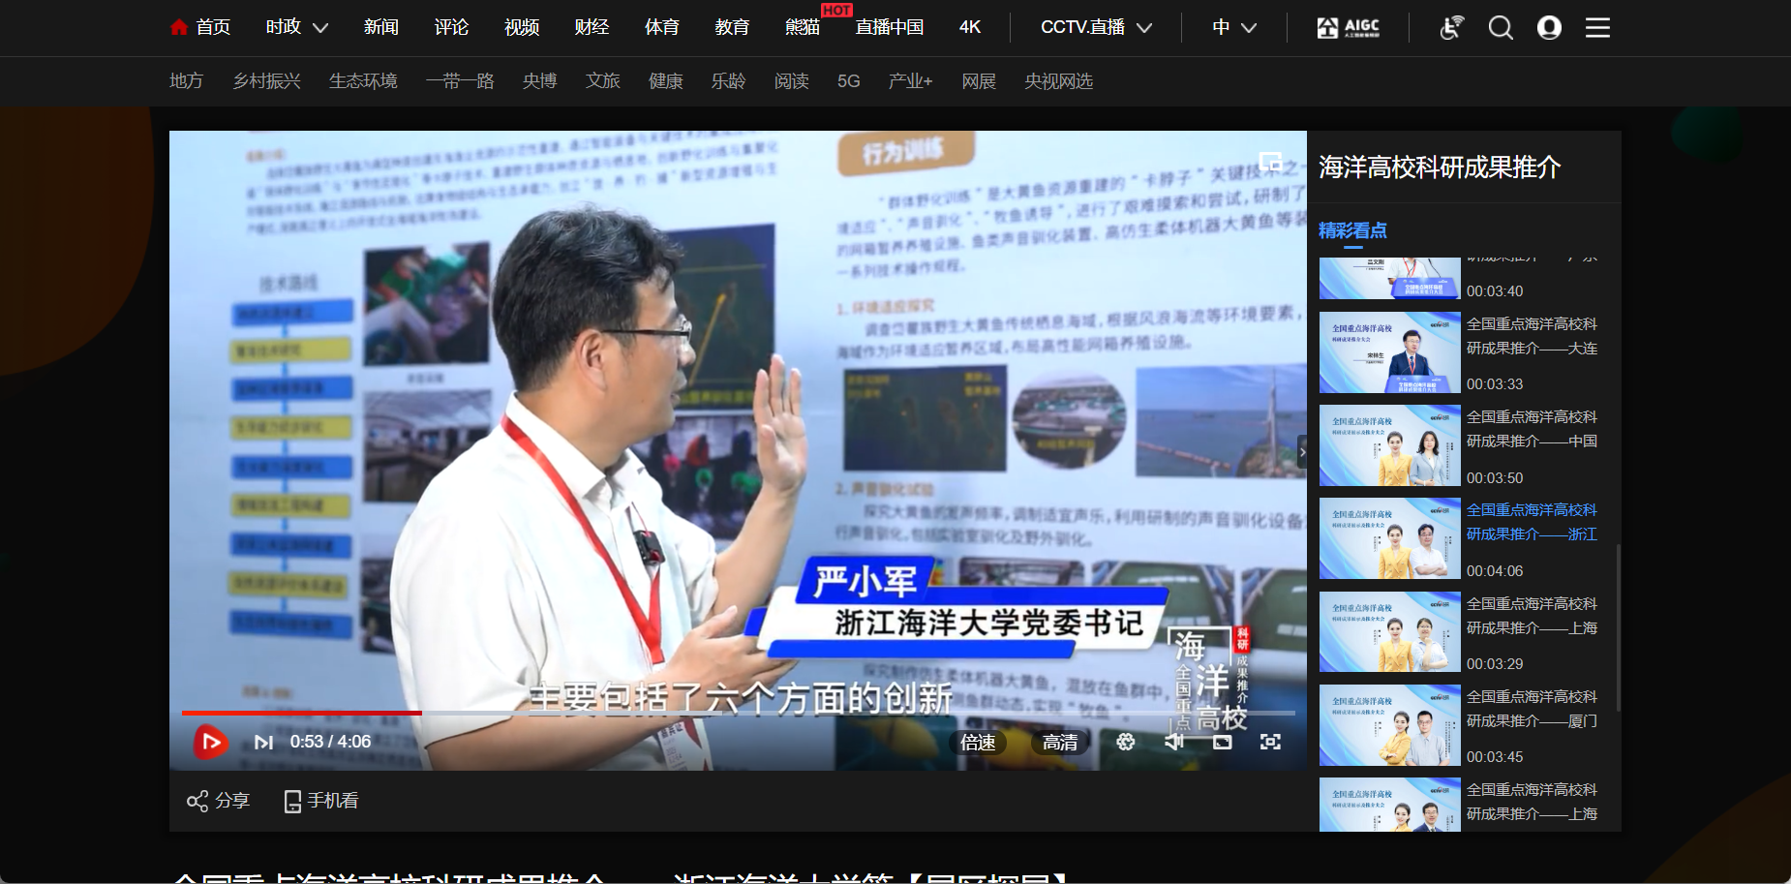Go to 首页 home with house icon
This screenshot has width=1791, height=884.
point(200,27)
